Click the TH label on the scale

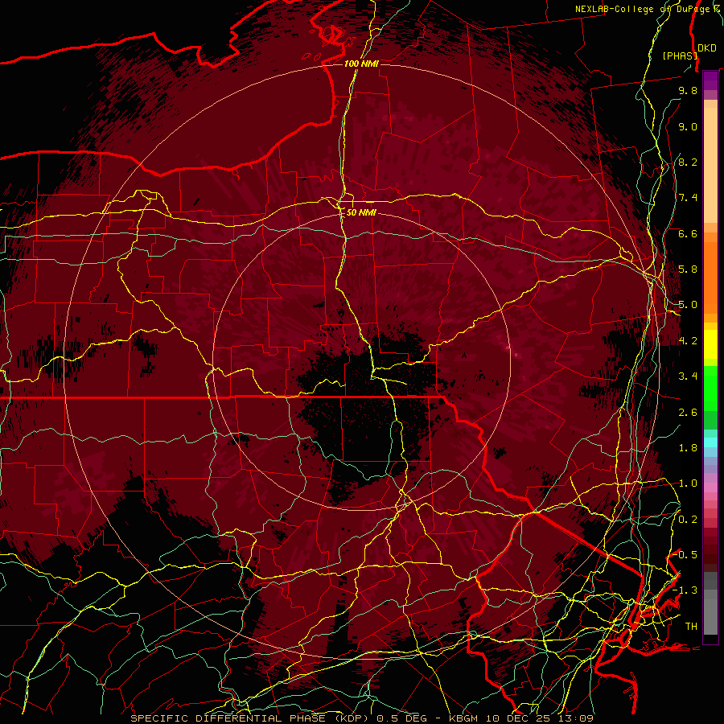691,627
